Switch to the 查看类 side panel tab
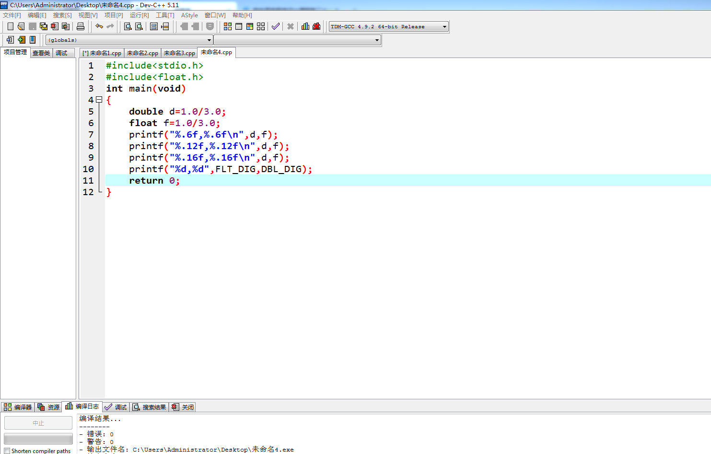The image size is (711, 454). pos(41,53)
